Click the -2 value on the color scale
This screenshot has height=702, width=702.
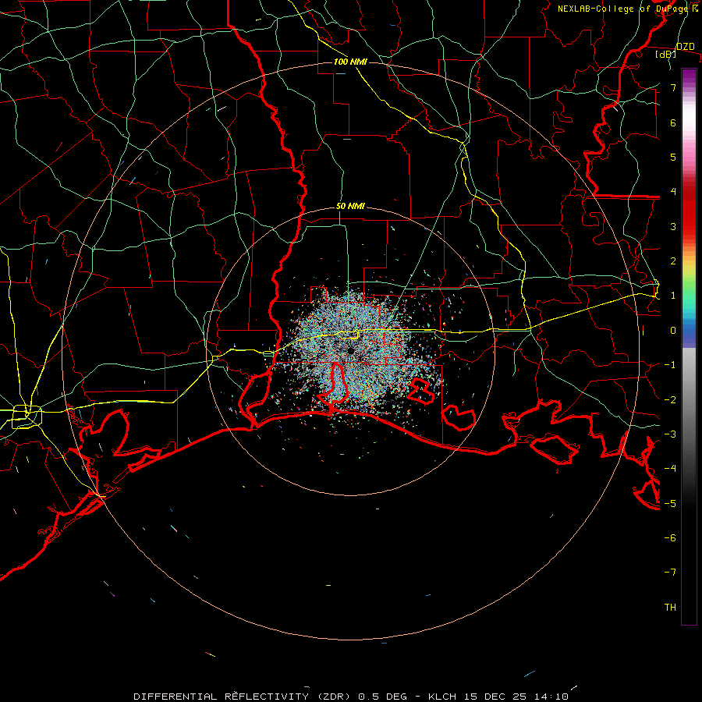pyautogui.click(x=670, y=400)
